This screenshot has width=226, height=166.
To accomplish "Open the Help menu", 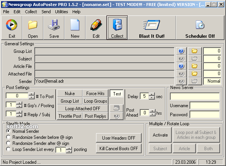I will click(x=76, y=12).
